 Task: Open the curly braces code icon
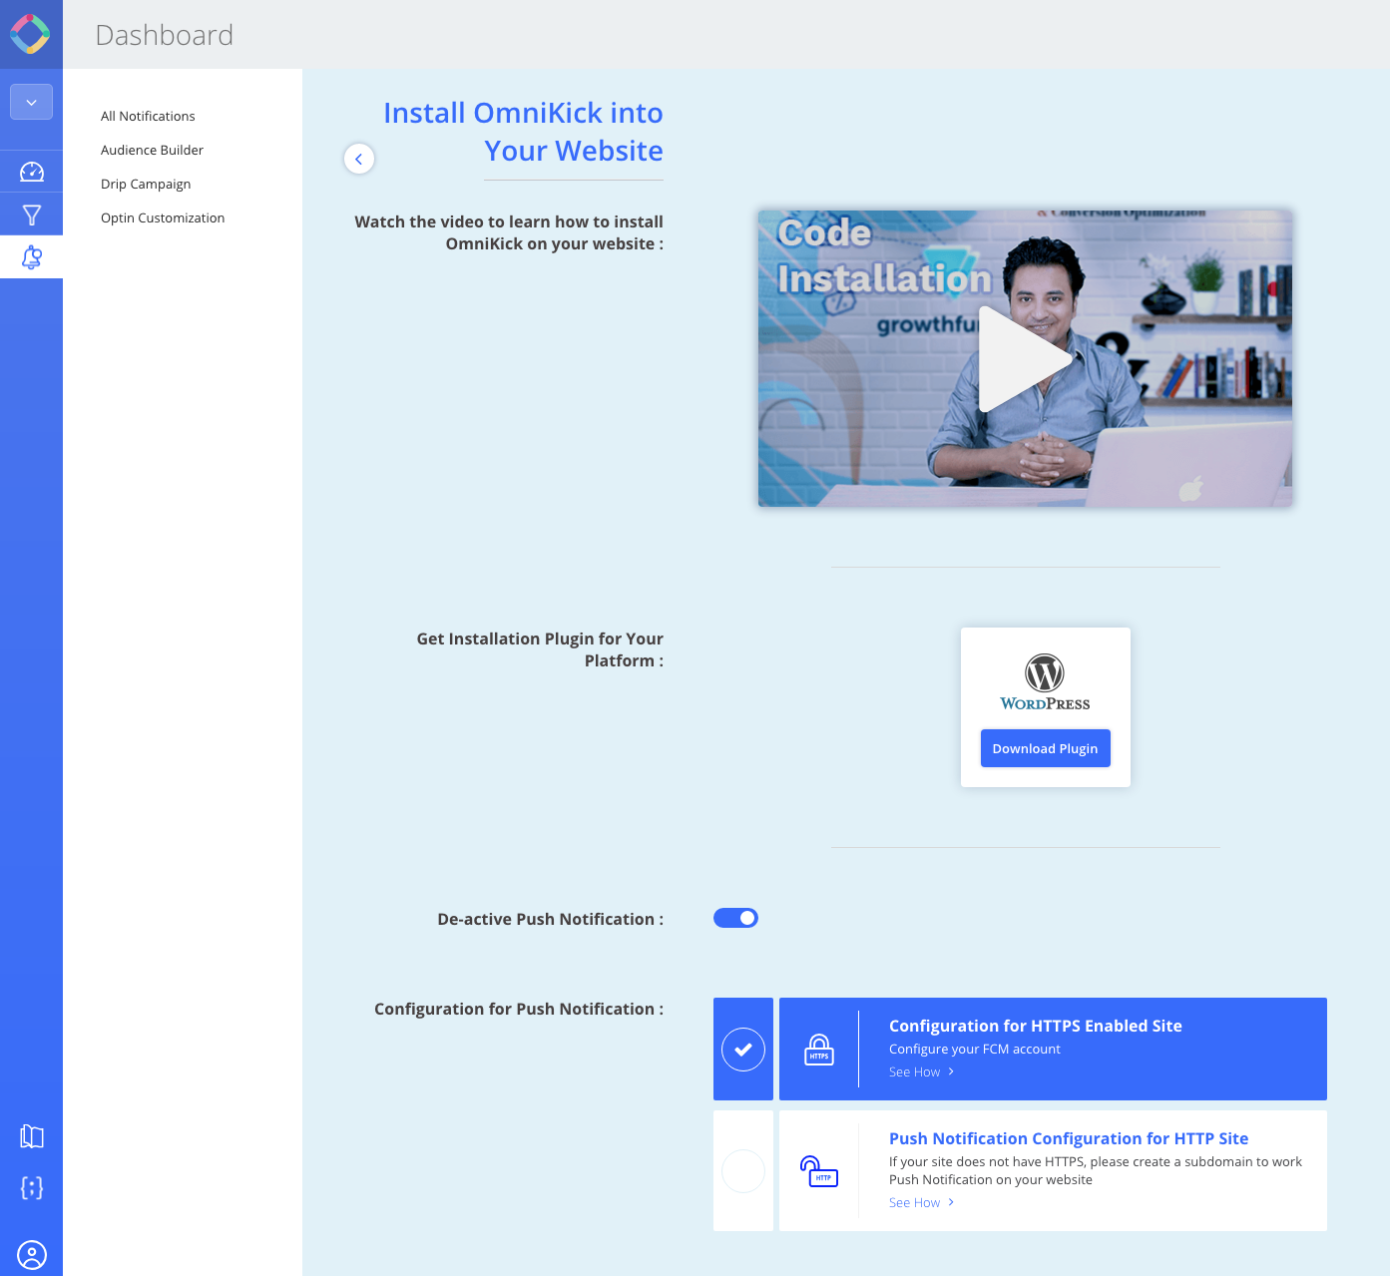(x=32, y=1187)
